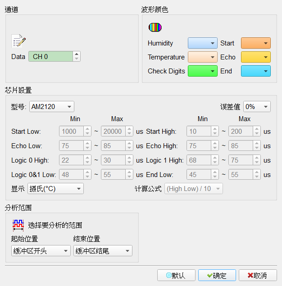Click End Low Max field 55
282x286 pixels.
tap(241, 174)
